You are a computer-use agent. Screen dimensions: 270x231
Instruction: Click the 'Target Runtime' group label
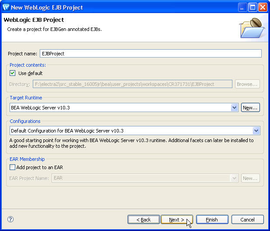[x=26, y=98]
